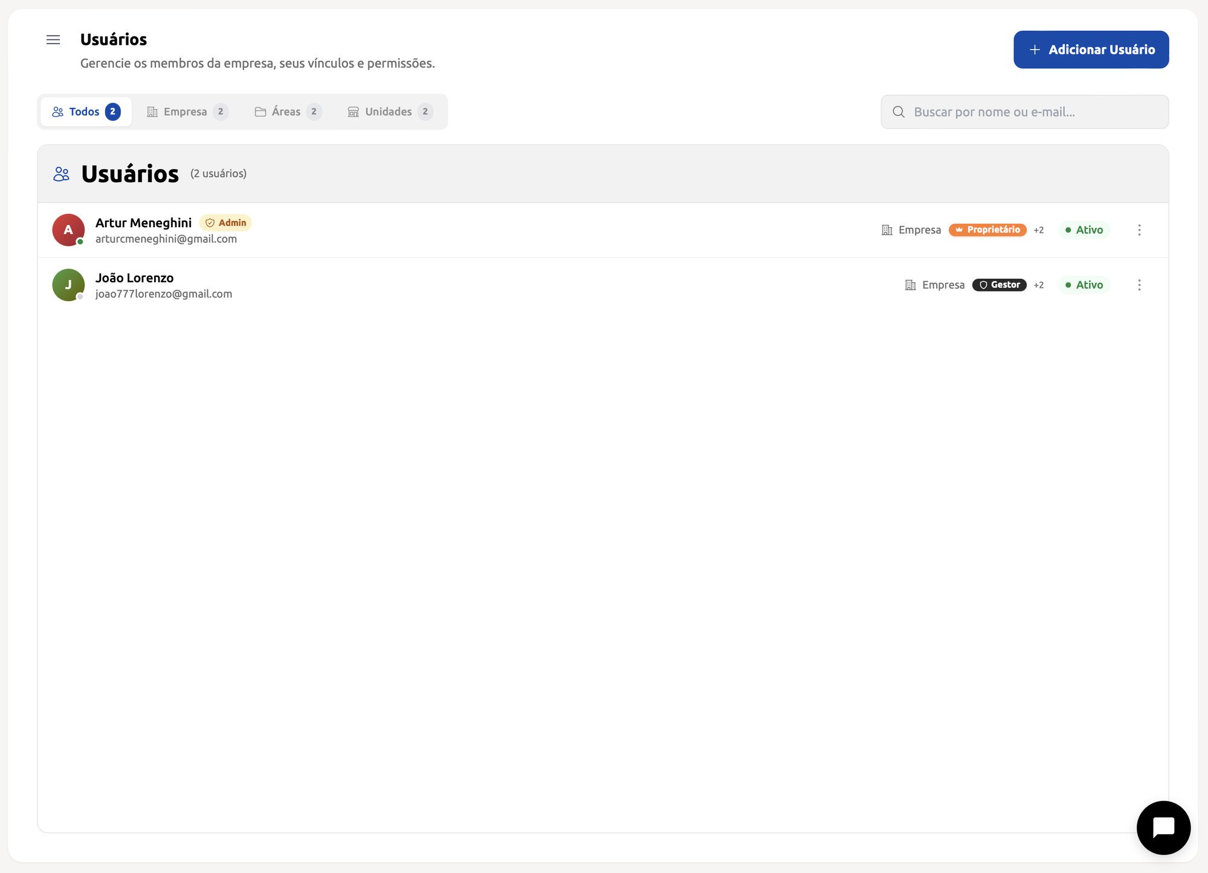Screen dimensions: 1208x873
Task: Click the (2 usuários) count text
Action: (218, 174)
